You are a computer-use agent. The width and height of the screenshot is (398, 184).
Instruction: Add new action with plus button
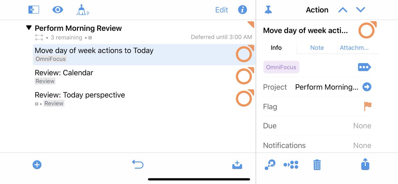point(37,165)
